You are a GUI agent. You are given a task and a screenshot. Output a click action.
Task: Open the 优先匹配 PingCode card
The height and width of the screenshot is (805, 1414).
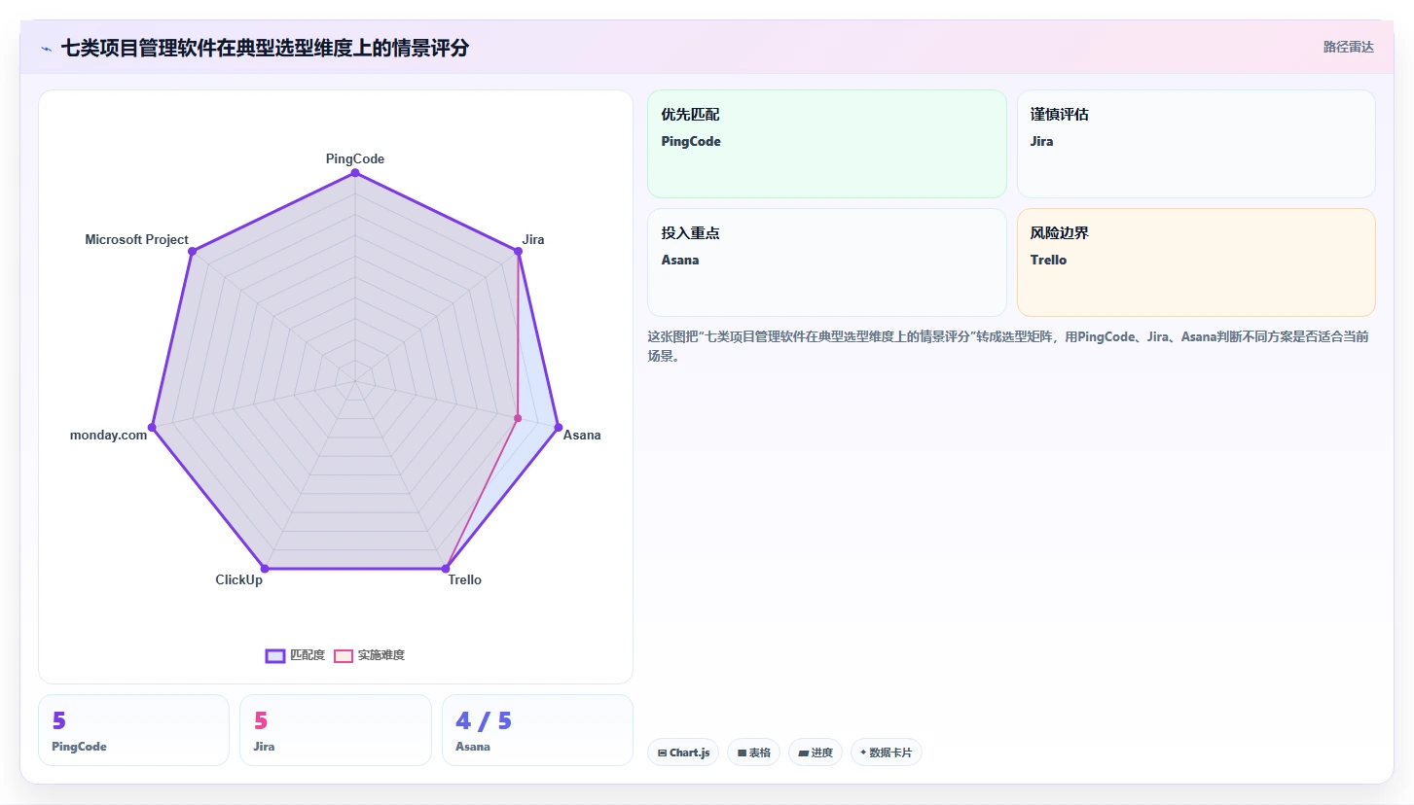click(827, 144)
